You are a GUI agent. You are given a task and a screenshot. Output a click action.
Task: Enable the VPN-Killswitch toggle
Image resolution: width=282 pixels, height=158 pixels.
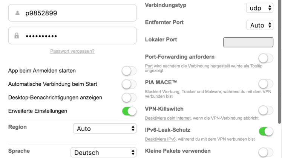pos(266,110)
